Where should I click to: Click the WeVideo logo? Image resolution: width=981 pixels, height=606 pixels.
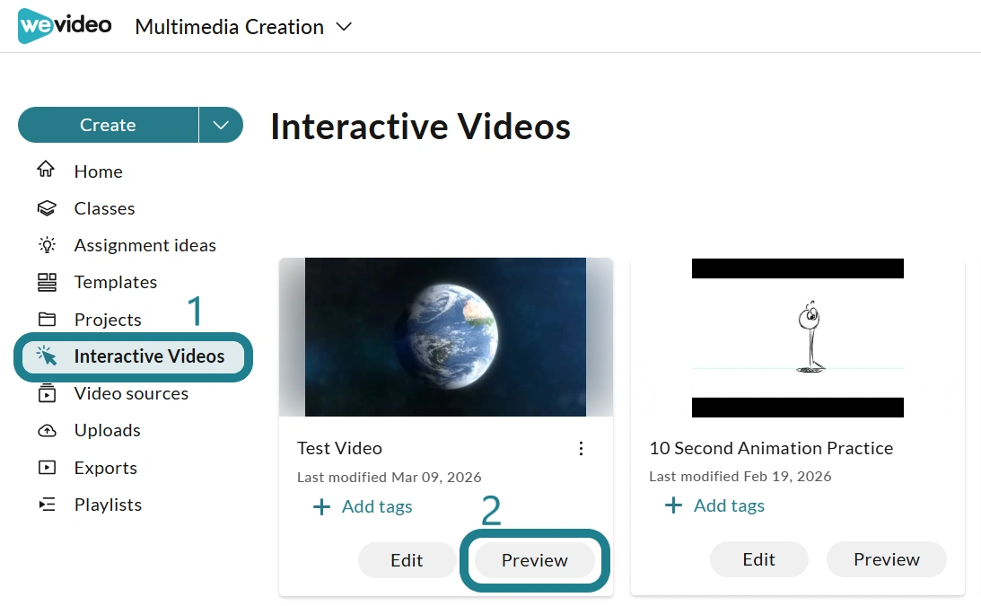click(65, 26)
